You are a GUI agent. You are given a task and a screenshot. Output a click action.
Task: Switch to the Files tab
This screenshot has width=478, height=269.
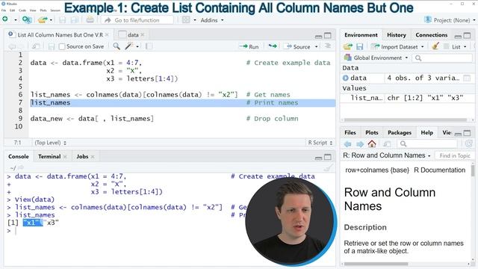pyautogui.click(x=350, y=132)
